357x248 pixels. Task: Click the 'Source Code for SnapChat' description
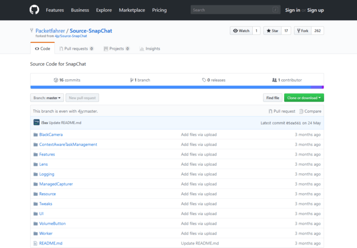pos(58,64)
